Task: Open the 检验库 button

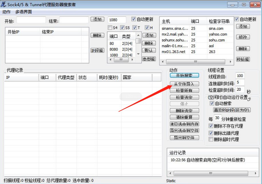Action: pos(243,59)
